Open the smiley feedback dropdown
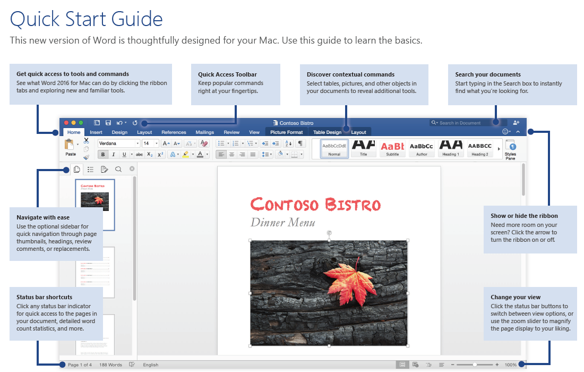 coord(506,132)
